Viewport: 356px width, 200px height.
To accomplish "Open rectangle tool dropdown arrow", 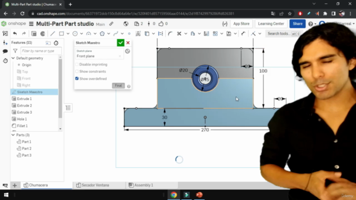I will click(x=68, y=33).
